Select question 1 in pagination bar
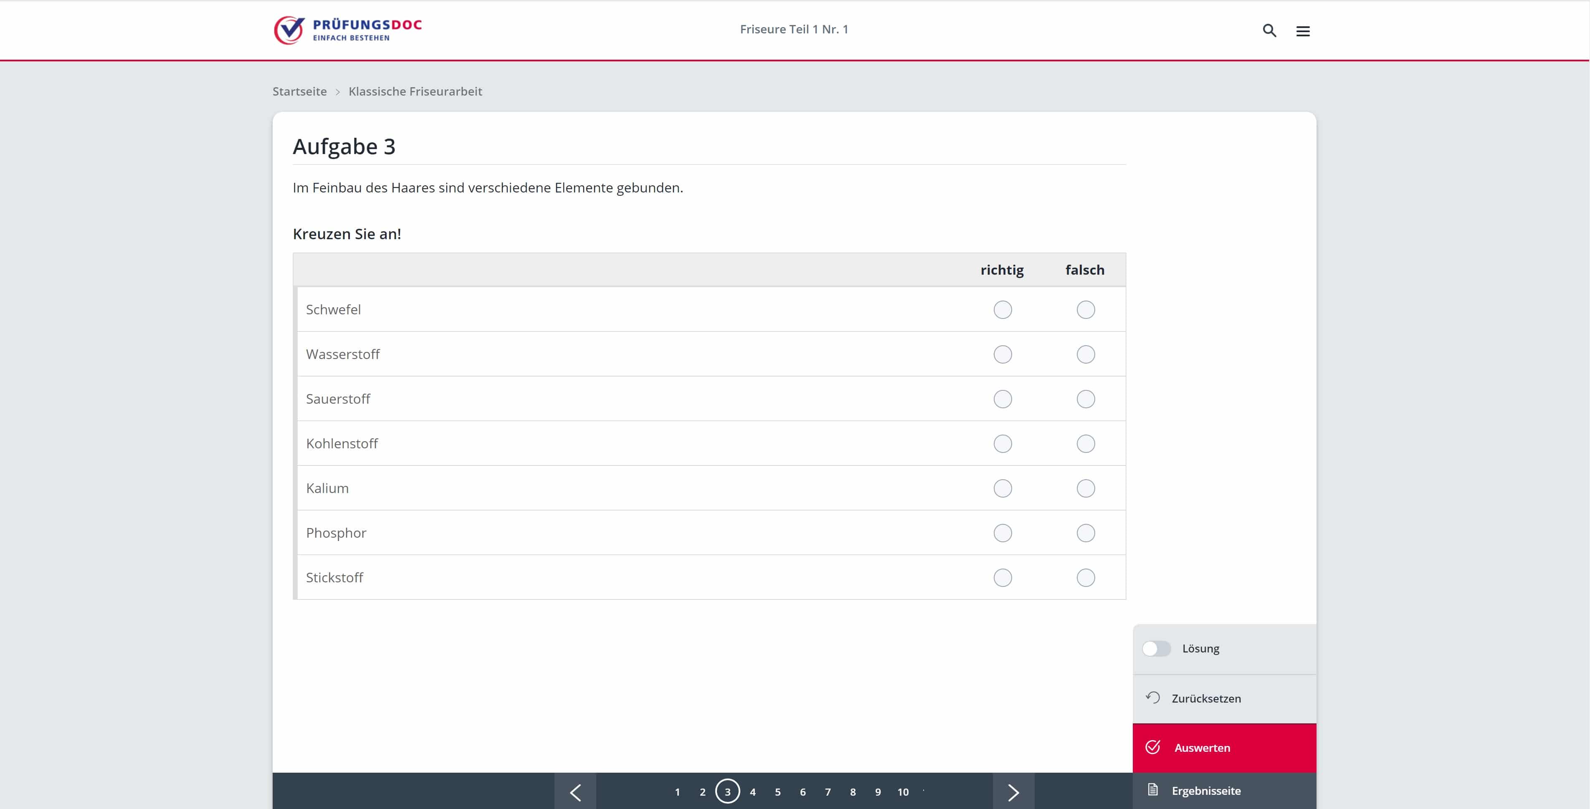The height and width of the screenshot is (809, 1590). coord(677,792)
